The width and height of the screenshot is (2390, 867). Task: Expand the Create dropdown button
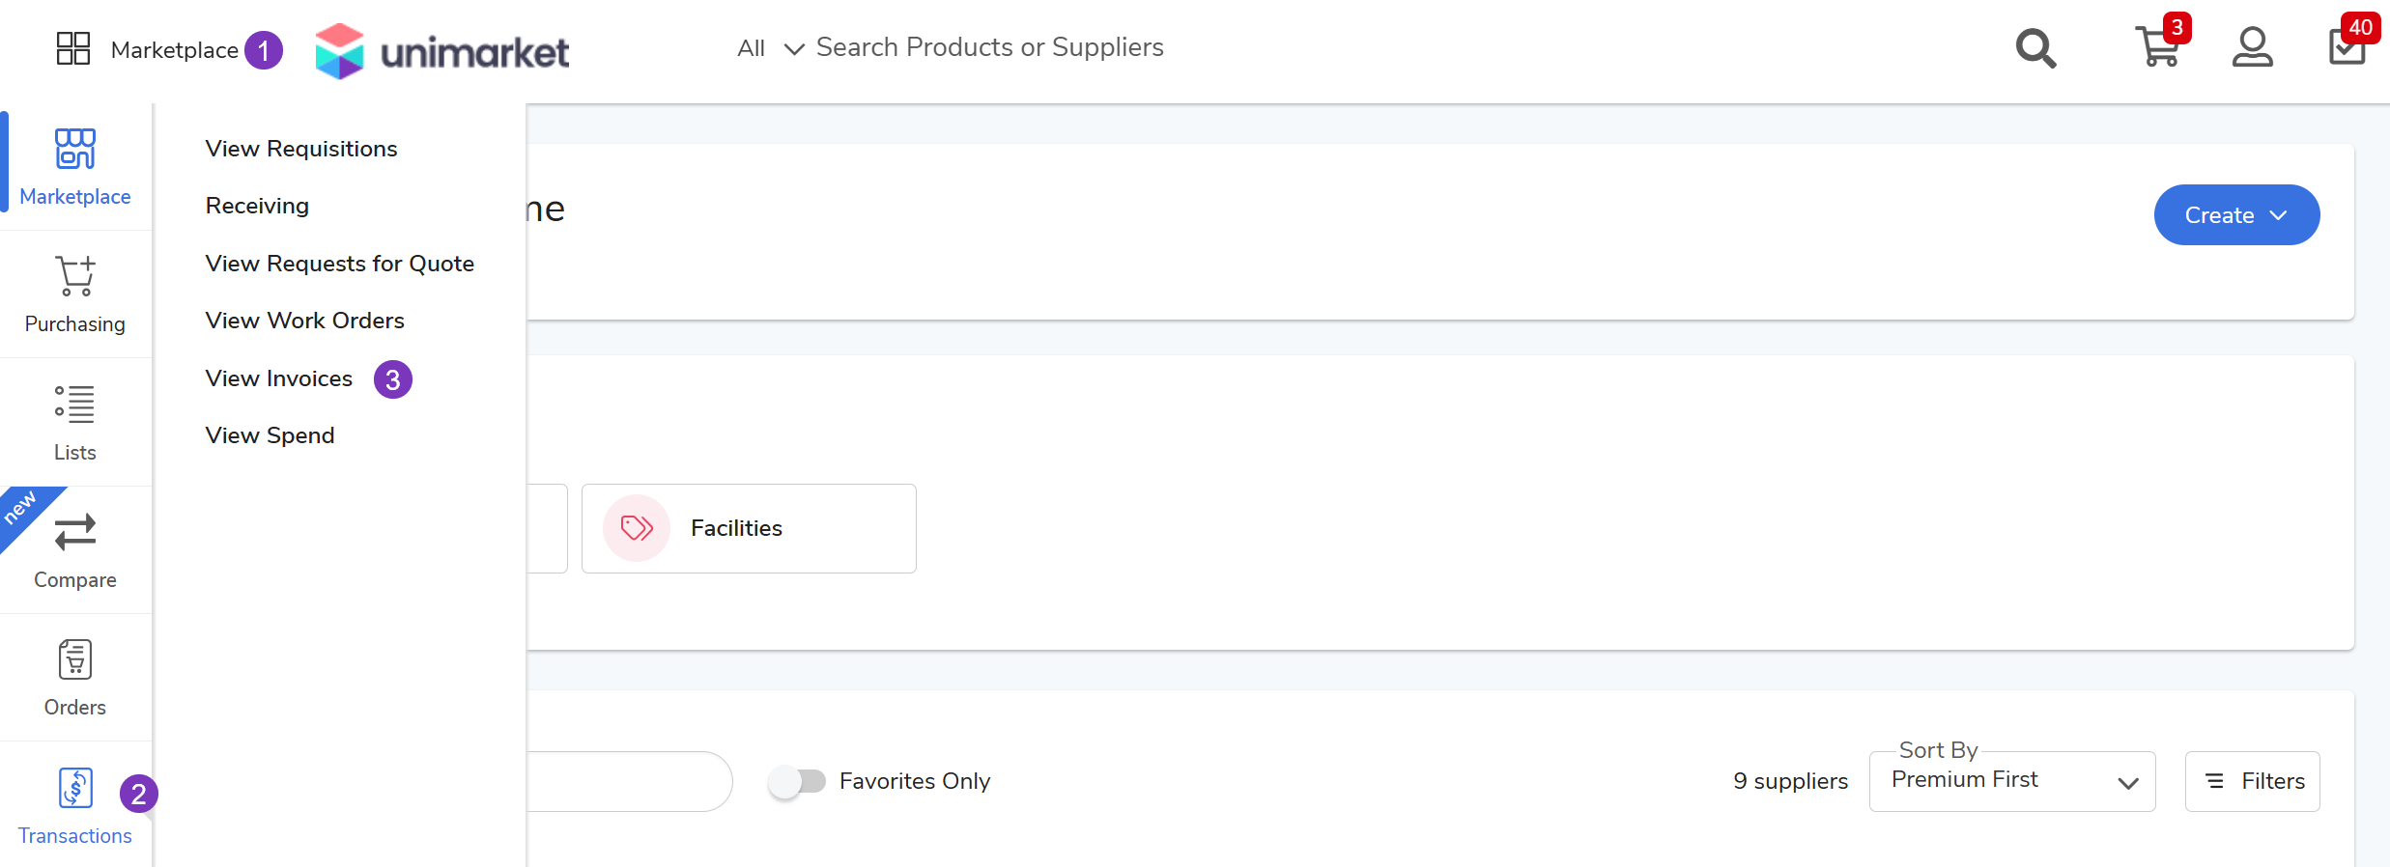pos(2235,215)
